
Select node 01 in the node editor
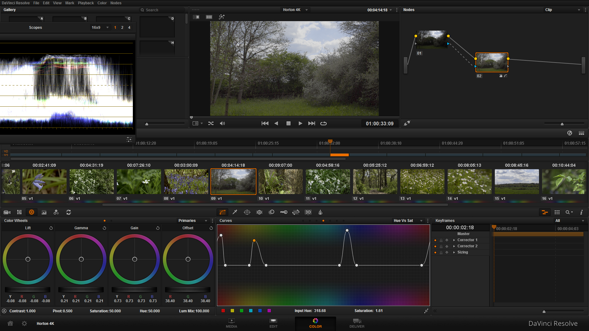click(432, 40)
